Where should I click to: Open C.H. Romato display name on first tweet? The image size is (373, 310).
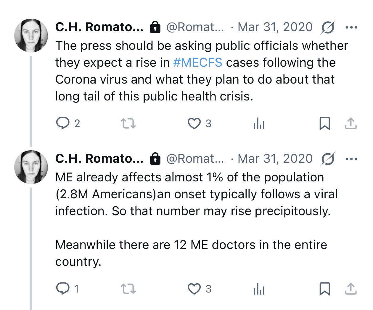(x=99, y=27)
